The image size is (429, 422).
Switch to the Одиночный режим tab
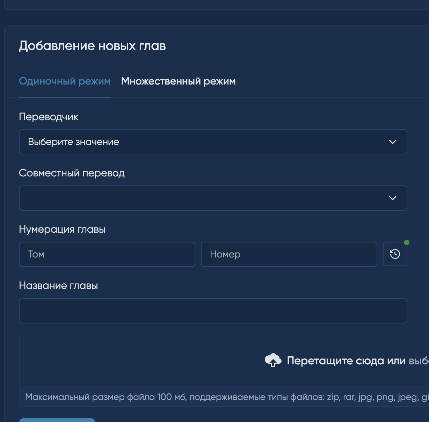[65, 81]
